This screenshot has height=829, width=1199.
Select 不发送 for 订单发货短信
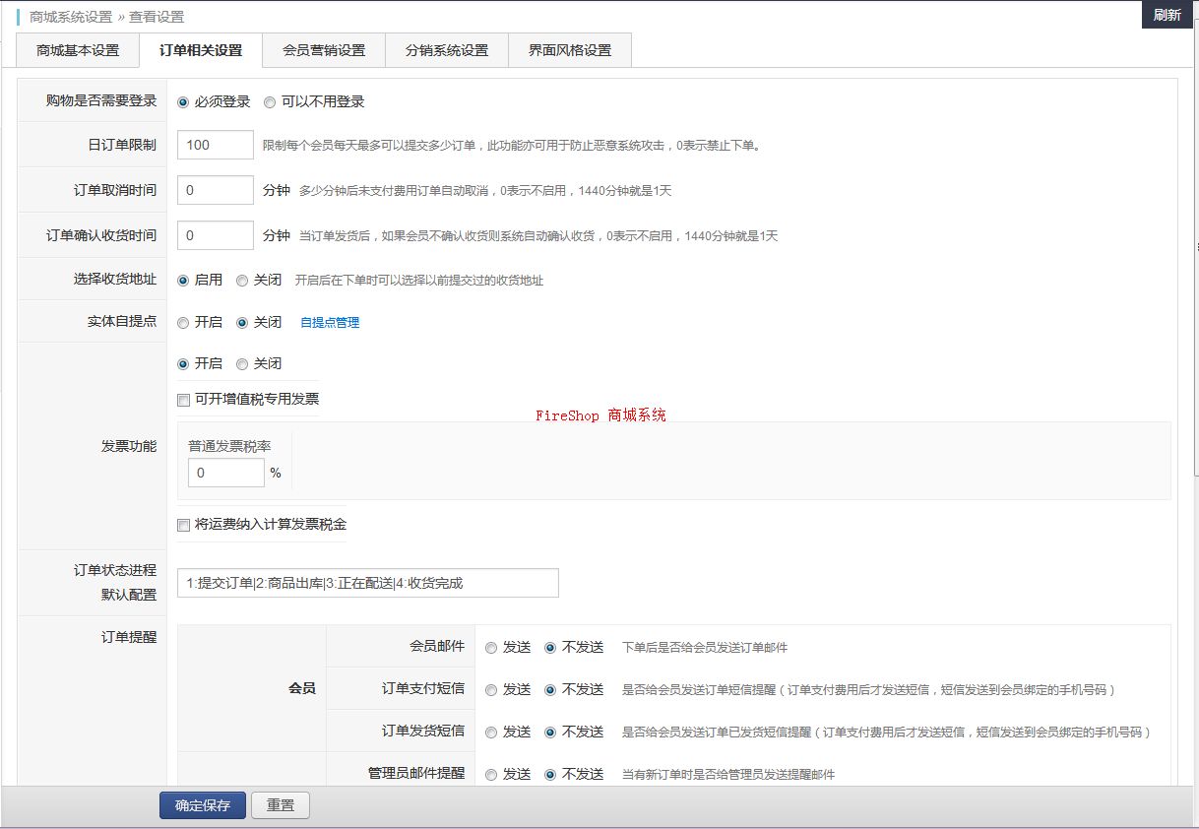click(x=550, y=733)
